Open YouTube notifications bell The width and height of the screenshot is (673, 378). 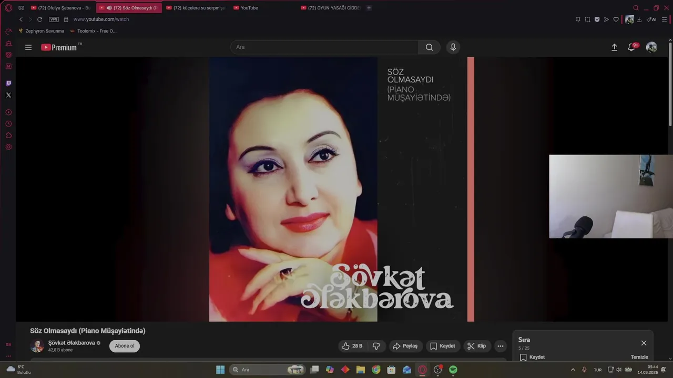631,47
